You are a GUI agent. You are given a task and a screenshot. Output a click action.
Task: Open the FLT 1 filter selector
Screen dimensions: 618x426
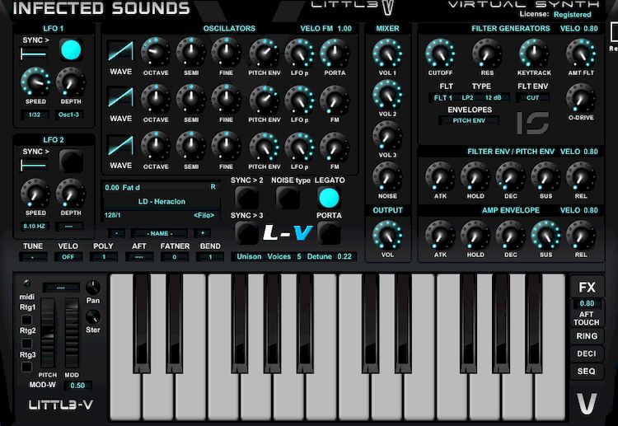point(443,98)
